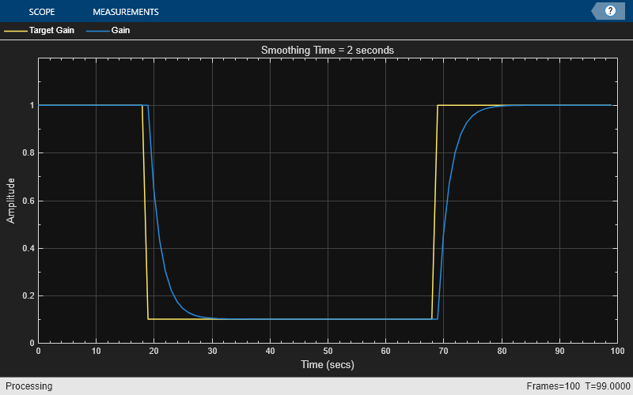Click the Frames=100 status entry
This screenshot has height=395, width=633.
click(553, 386)
